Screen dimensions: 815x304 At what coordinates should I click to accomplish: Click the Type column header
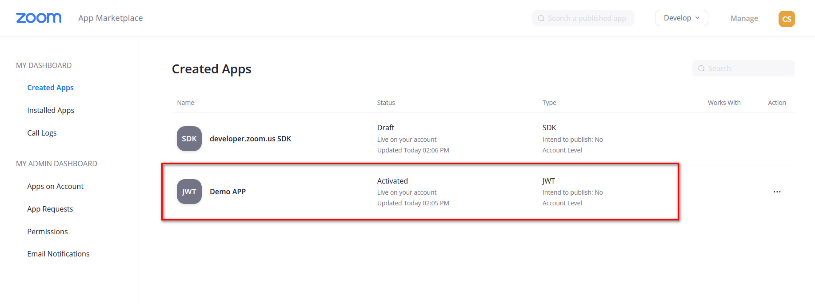pyautogui.click(x=549, y=103)
